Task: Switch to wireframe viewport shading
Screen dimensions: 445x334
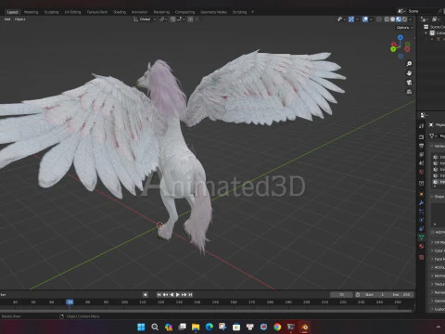Action: click(x=387, y=19)
